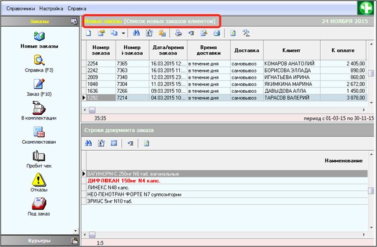Sort by К оплате column header
The image size is (377, 247).
[x=344, y=50]
